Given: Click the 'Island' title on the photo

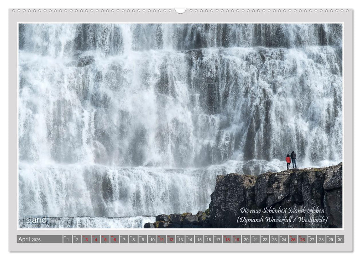Looking at the screenshot, I should (x=35, y=220).
